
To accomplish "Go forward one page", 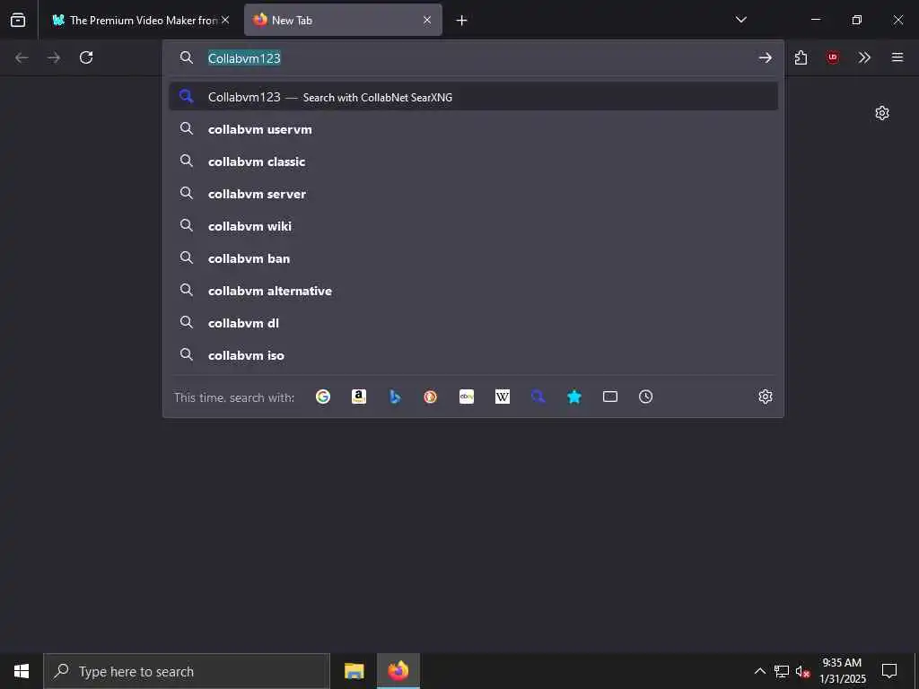I will 54,57.
